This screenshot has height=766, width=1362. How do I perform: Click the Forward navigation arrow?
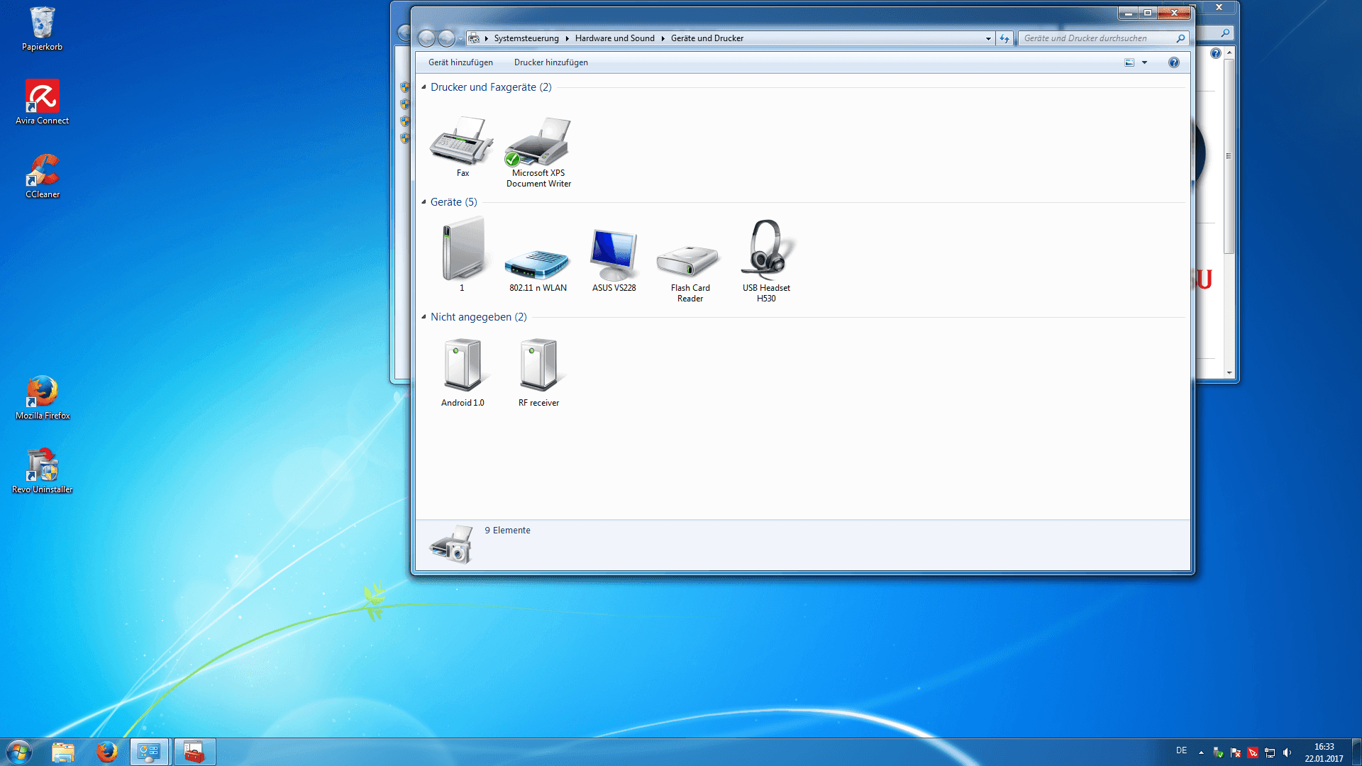tap(446, 38)
